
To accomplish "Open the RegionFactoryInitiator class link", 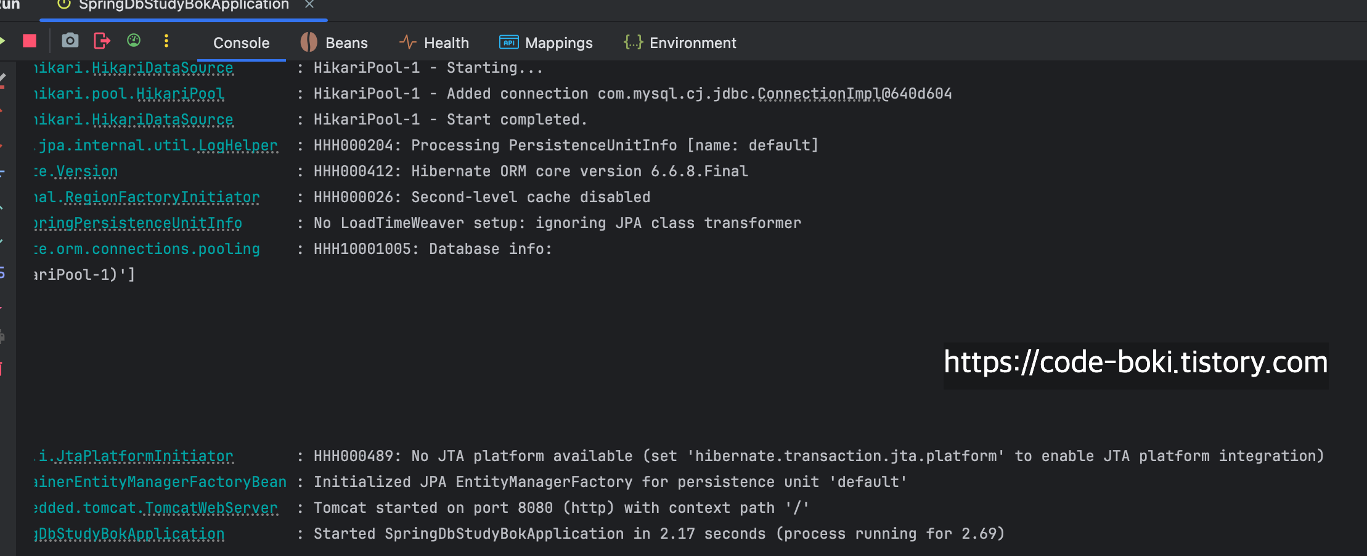I will [162, 197].
